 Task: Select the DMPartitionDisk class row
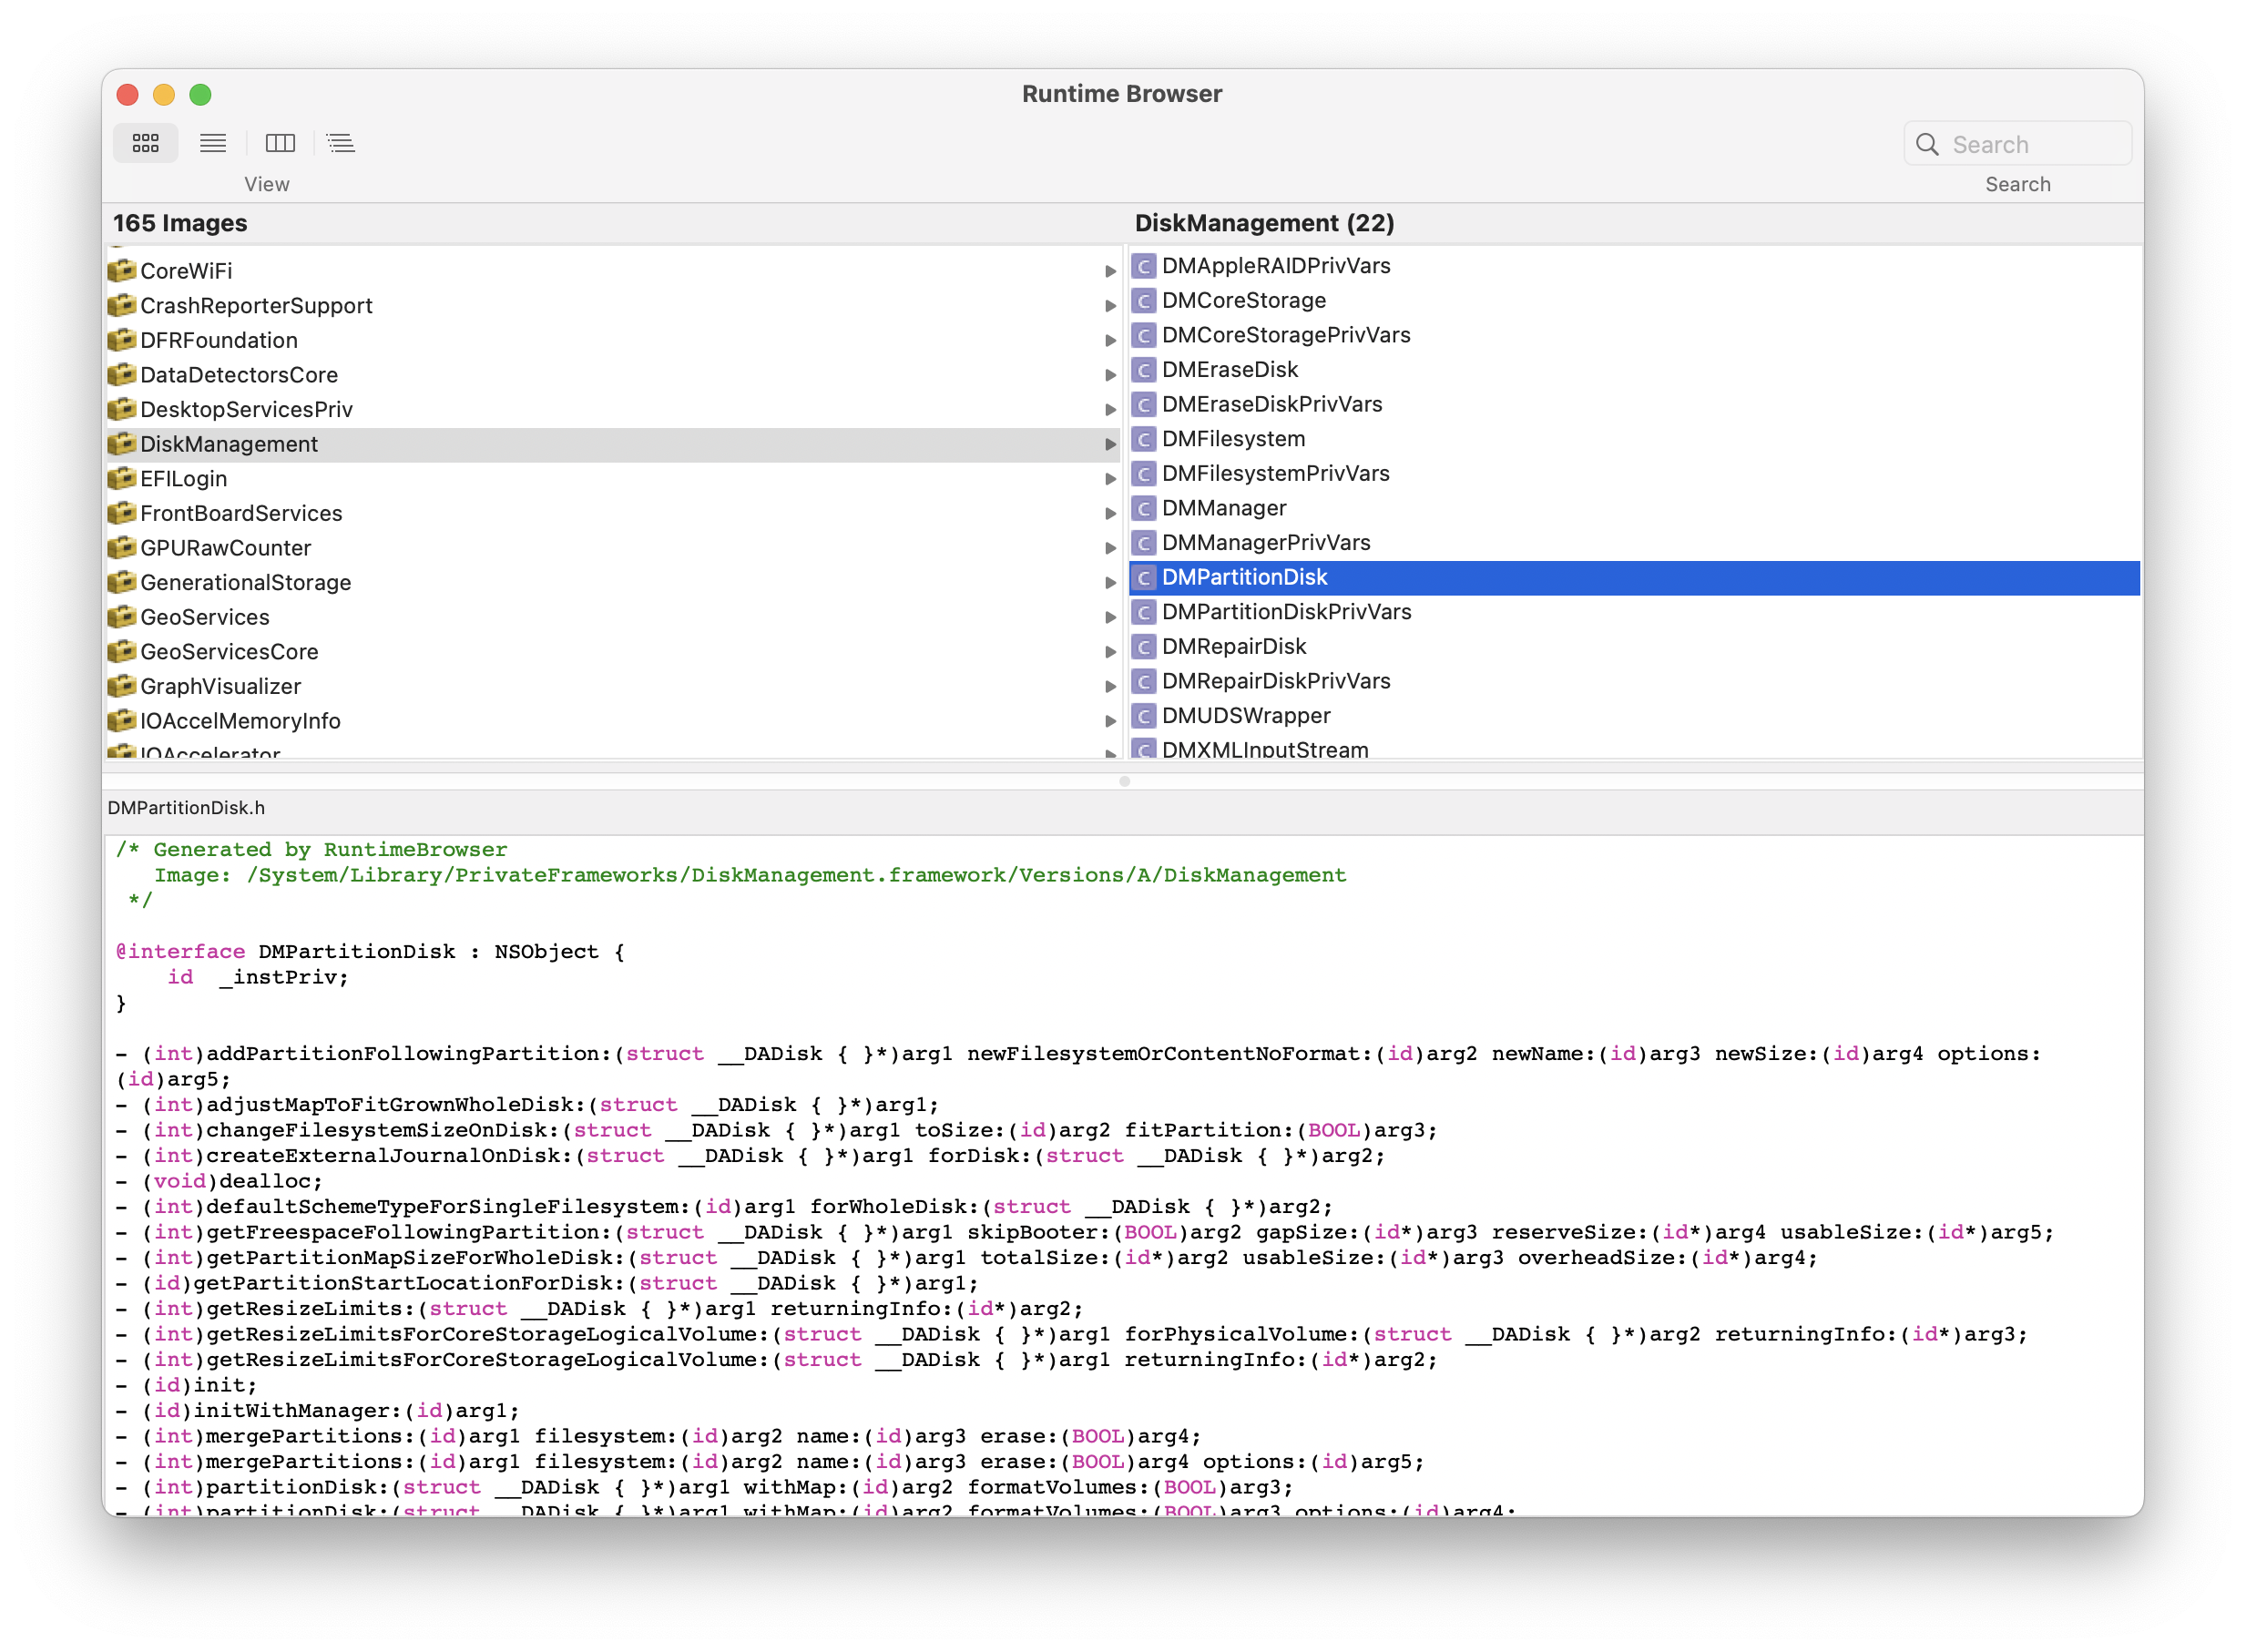tap(1634, 578)
